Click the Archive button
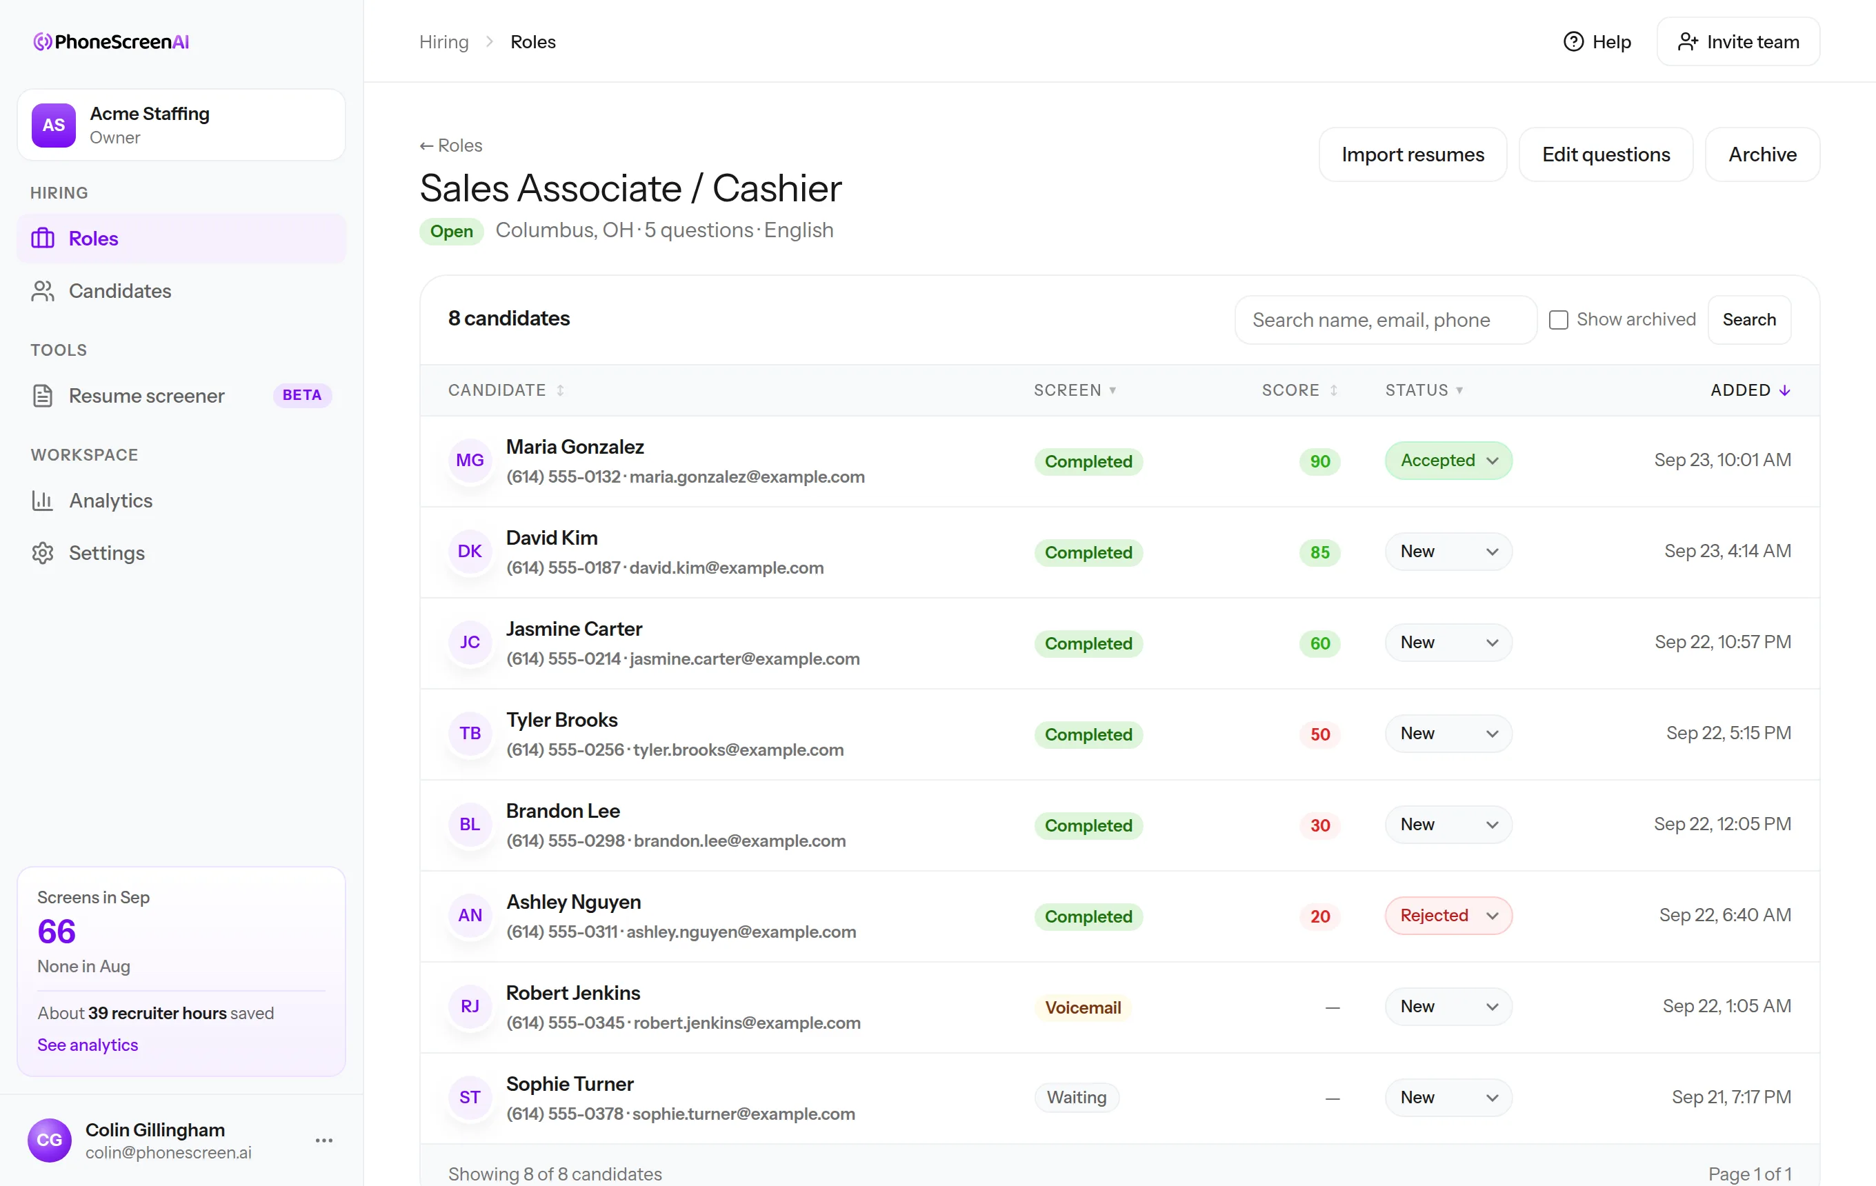Screen dimensions: 1876x1186 click(1762, 154)
